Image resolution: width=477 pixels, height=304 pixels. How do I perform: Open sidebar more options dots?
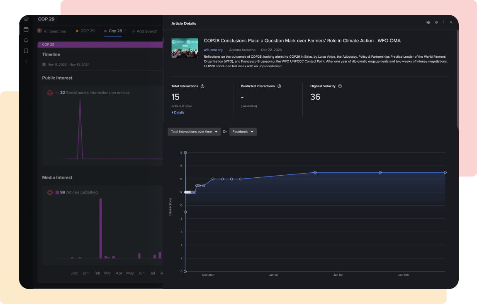tap(26, 61)
